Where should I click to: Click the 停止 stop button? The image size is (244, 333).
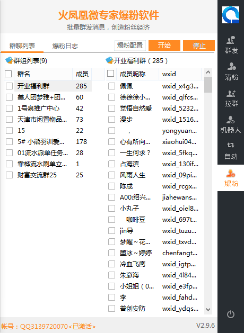199,46
